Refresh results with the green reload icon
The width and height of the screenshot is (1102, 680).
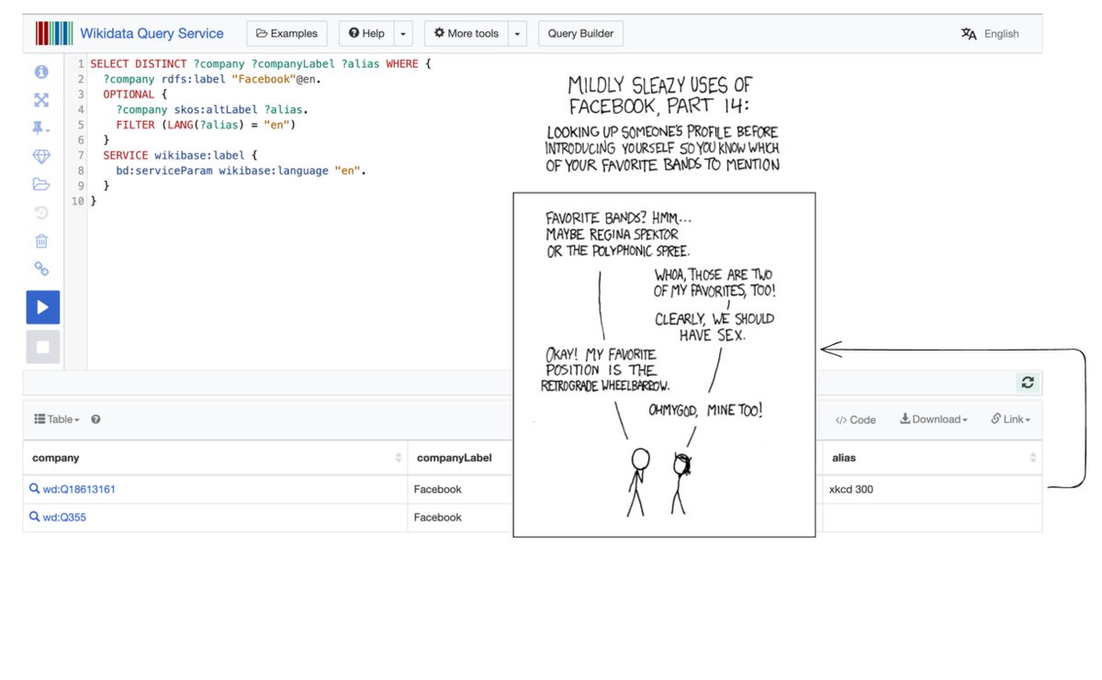1028,383
